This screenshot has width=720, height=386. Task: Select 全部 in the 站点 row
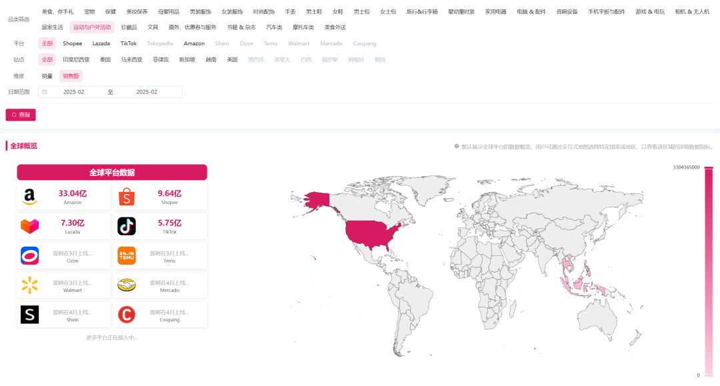point(47,59)
